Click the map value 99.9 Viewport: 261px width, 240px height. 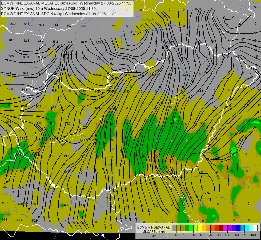tap(13, 24)
